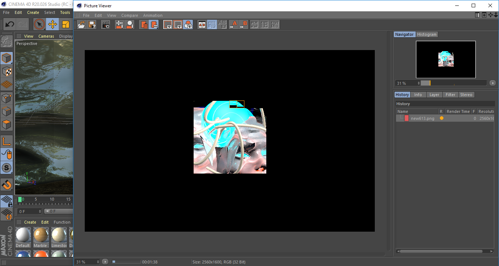The image size is (499, 266).
Task: Open viewport Cameras menu
Action: pos(46,36)
